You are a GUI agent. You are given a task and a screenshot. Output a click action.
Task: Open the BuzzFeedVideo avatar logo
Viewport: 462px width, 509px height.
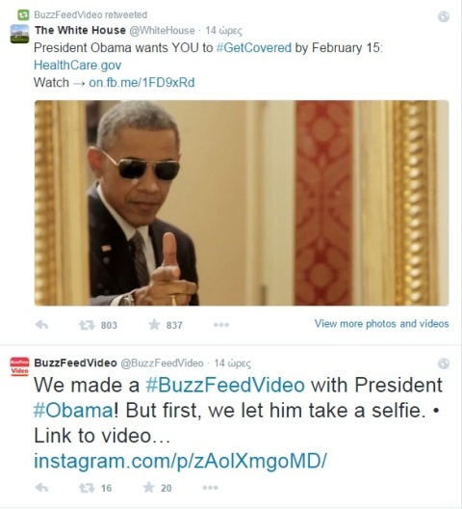tap(19, 366)
